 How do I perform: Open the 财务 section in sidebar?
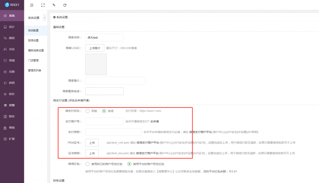click(12, 116)
